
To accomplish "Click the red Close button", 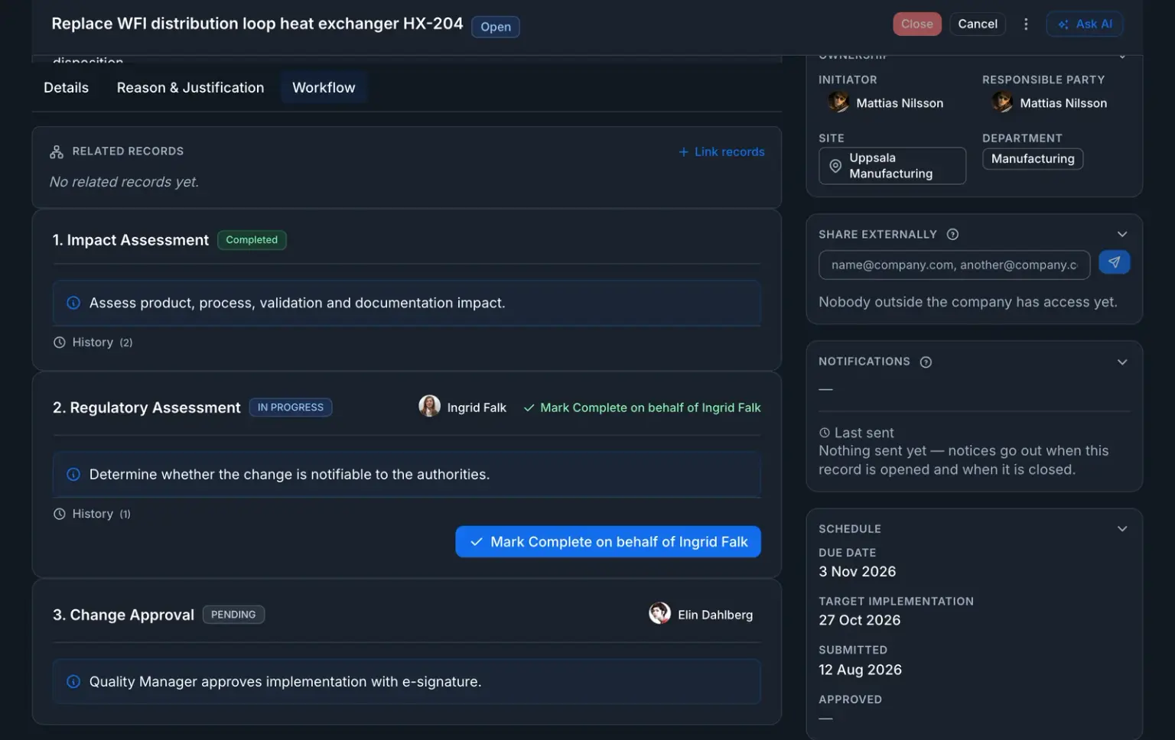I will click(x=916, y=24).
